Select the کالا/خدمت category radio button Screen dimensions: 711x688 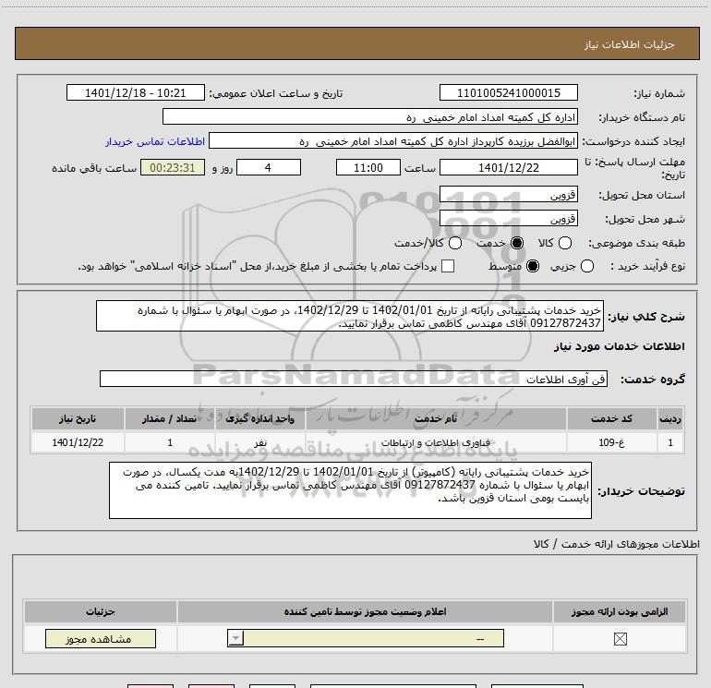(455, 243)
